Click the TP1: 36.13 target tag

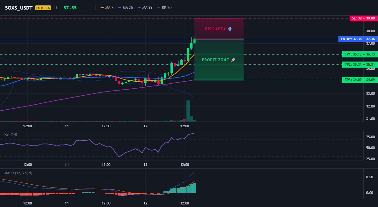353,55
